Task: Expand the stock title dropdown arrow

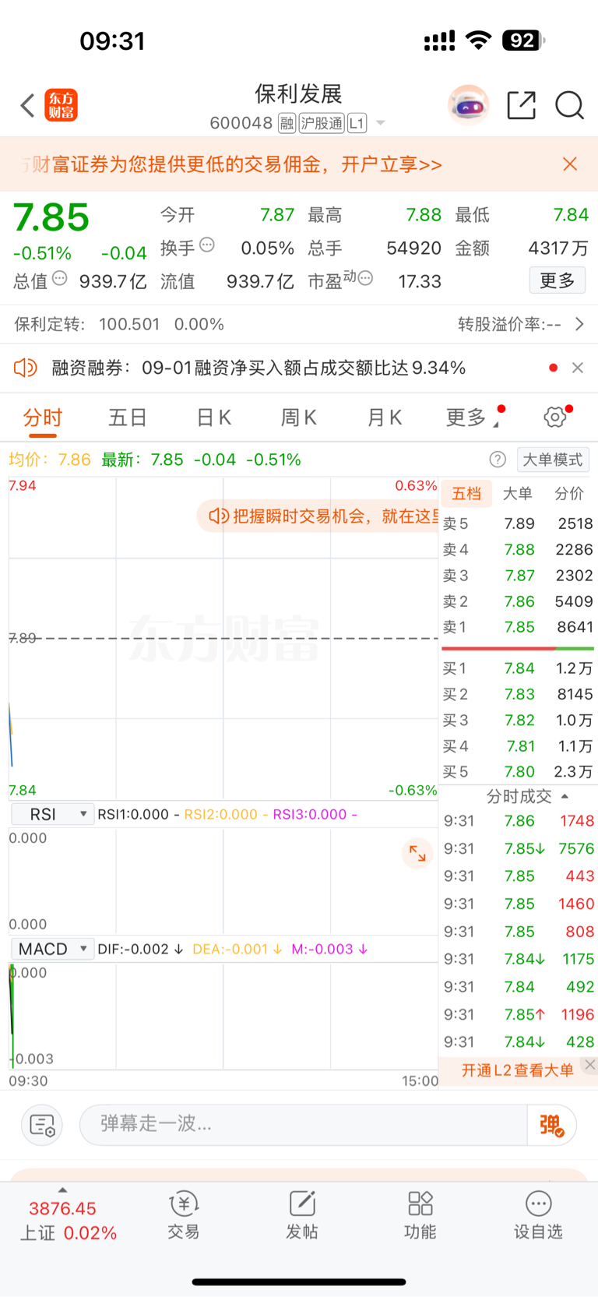Action: tap(380, 123)
